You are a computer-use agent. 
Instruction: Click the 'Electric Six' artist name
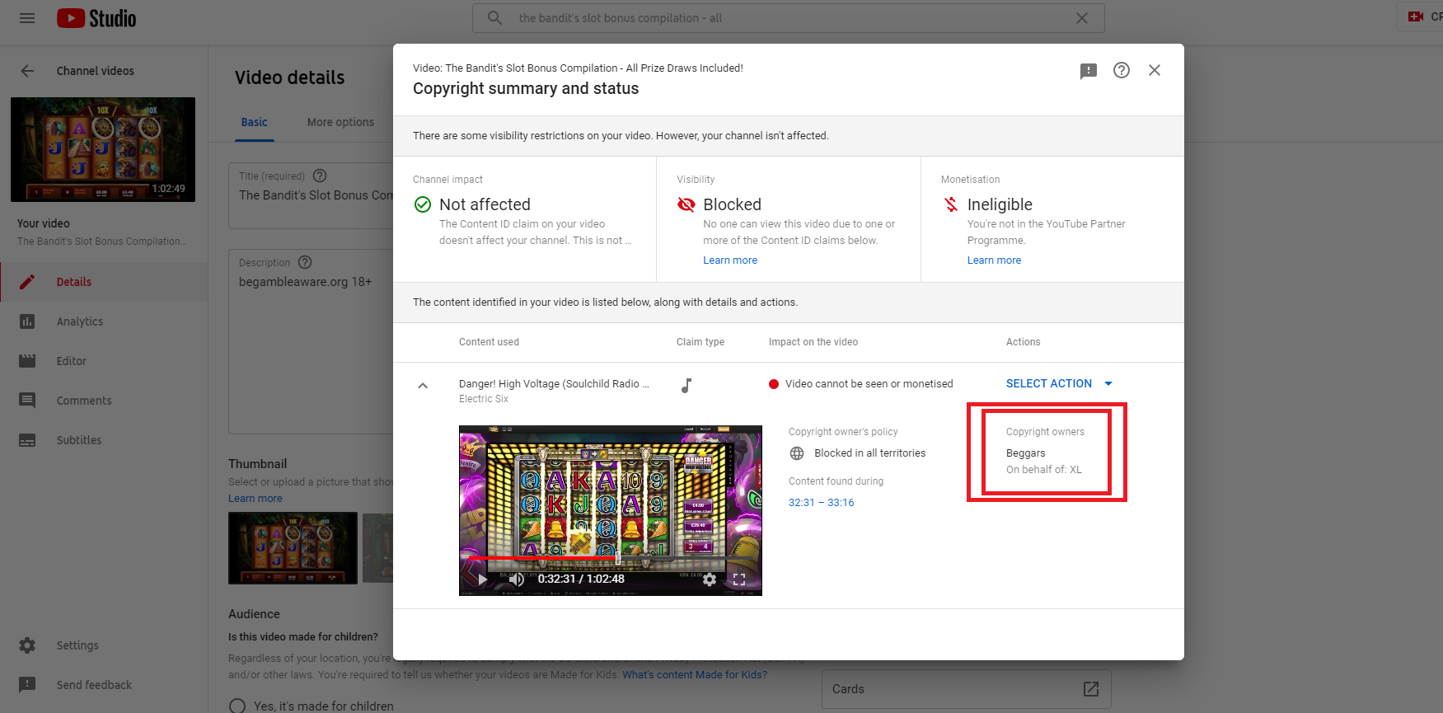(484, 399)
